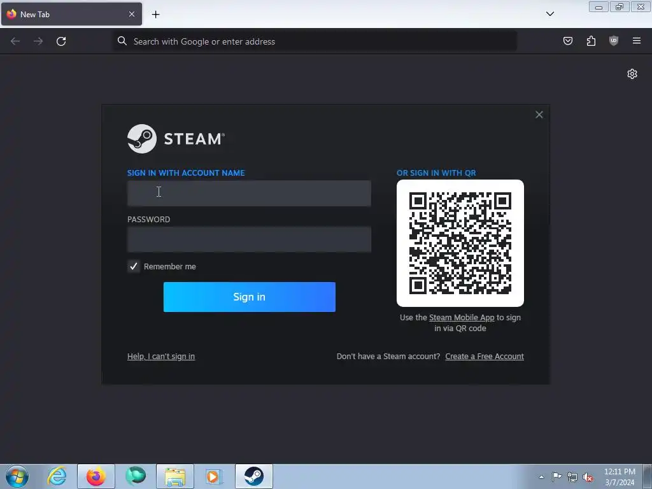The image size is (652, 489).
Task: Close the New Tab tab
Action: pos(131,14)
